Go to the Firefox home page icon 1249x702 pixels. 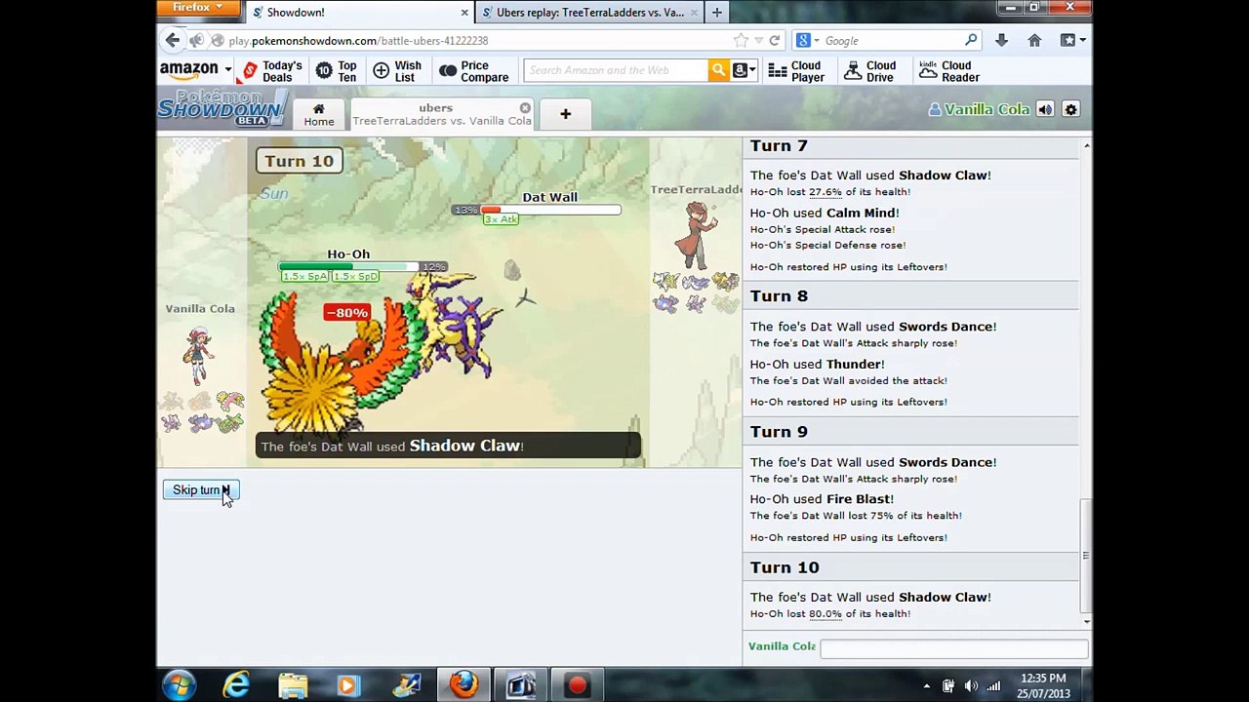(1034, 41)
